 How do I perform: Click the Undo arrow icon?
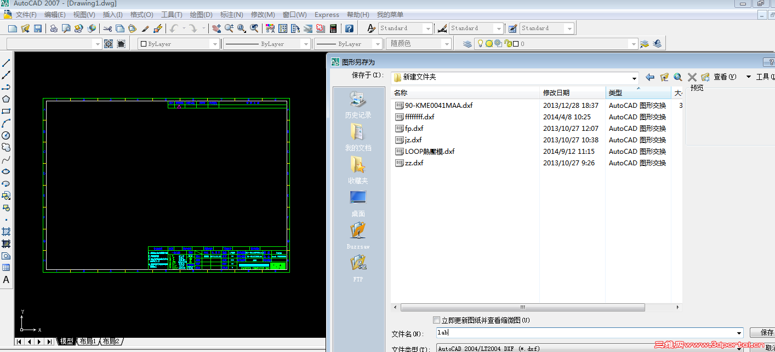point(174,28)
